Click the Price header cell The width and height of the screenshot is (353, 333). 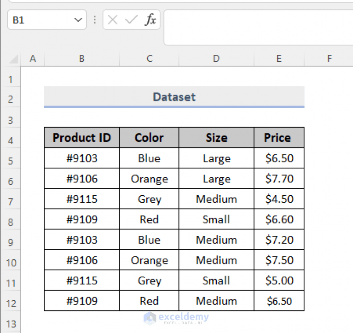coord(279,137)
